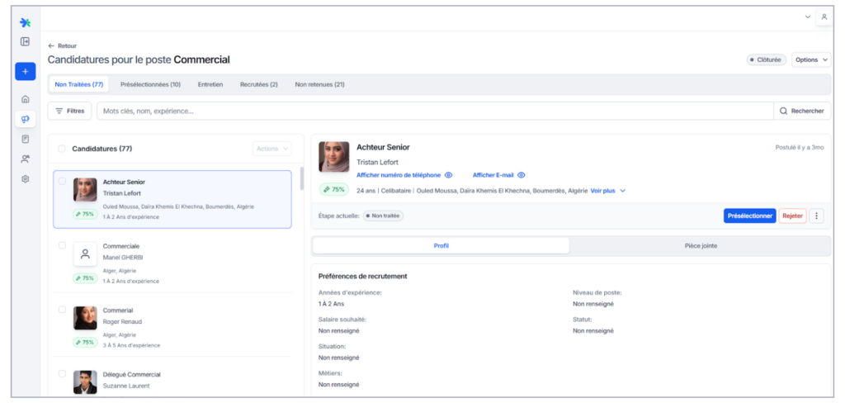The image size is (845, 403).
Task: Open the Pièce jointe tab
Action: [701, 245]
